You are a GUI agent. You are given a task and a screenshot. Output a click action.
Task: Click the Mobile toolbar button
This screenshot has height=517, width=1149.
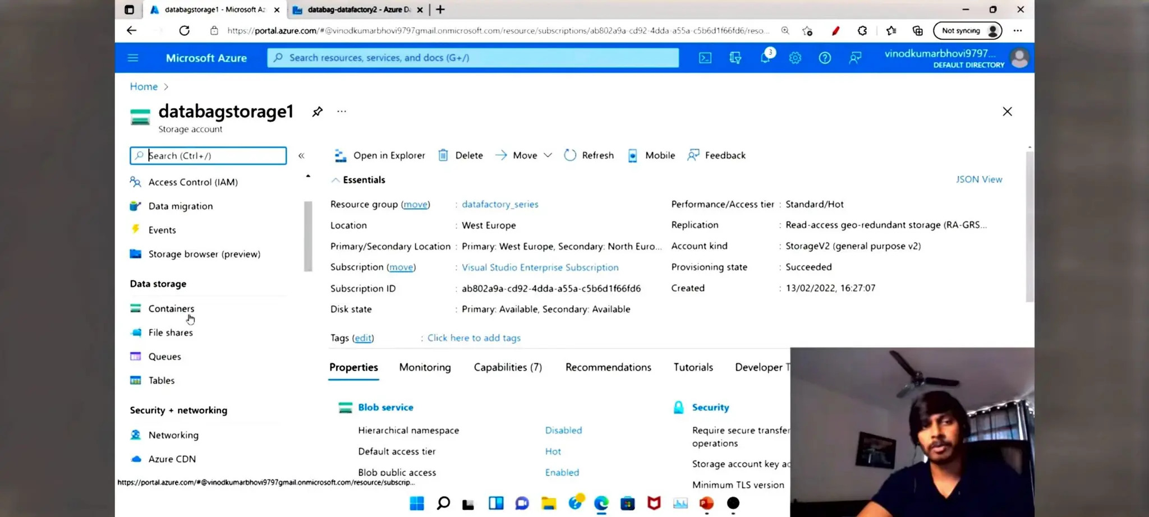[x=651, y=155]
